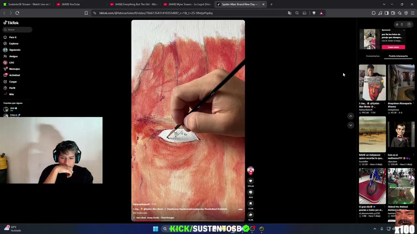Click the TikTok URL address bar

(156, 13)
